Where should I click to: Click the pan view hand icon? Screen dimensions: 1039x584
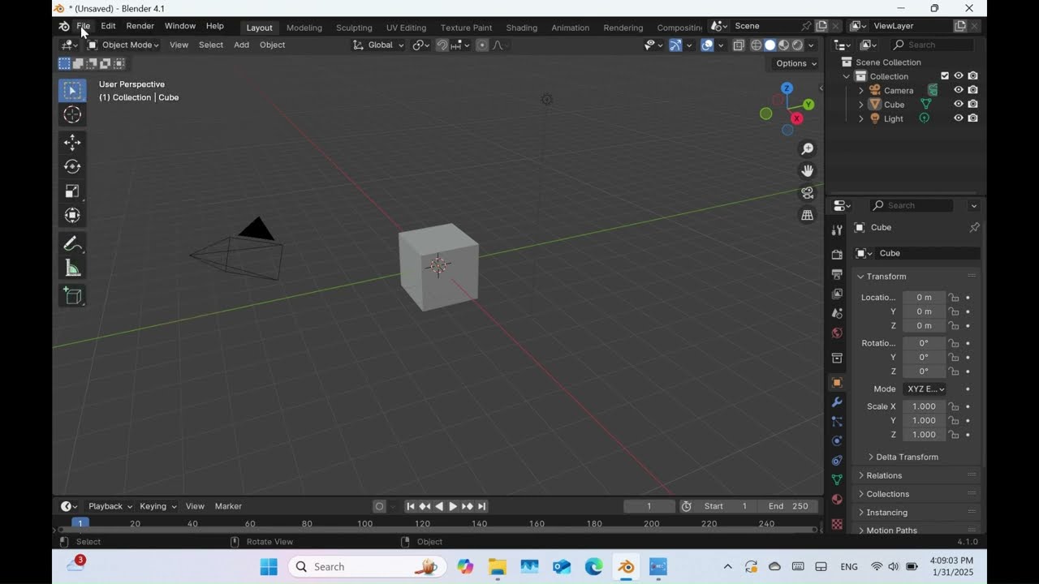click(807, 170)
